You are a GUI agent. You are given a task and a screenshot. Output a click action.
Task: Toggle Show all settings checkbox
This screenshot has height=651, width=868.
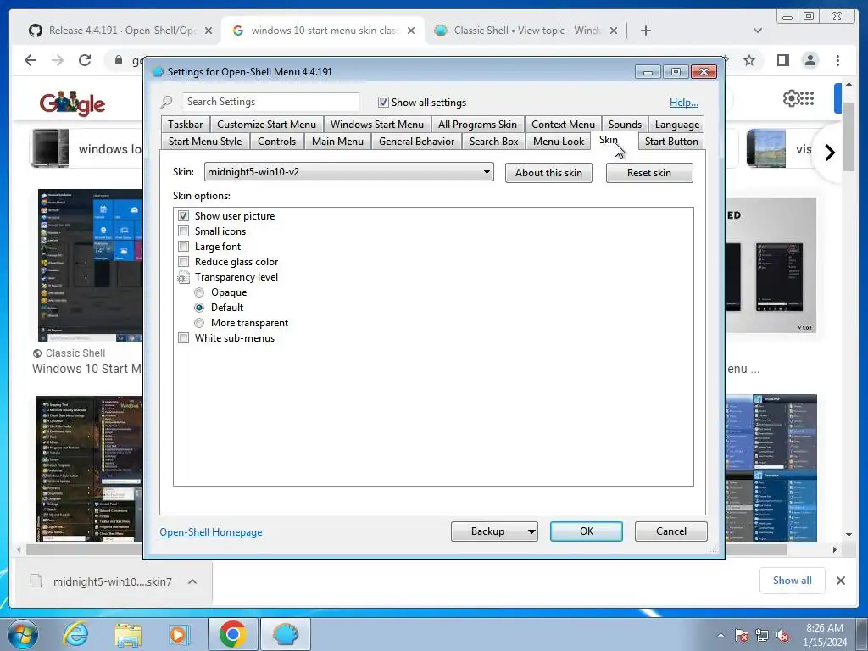pyautogui.click(x=383, y=103)
